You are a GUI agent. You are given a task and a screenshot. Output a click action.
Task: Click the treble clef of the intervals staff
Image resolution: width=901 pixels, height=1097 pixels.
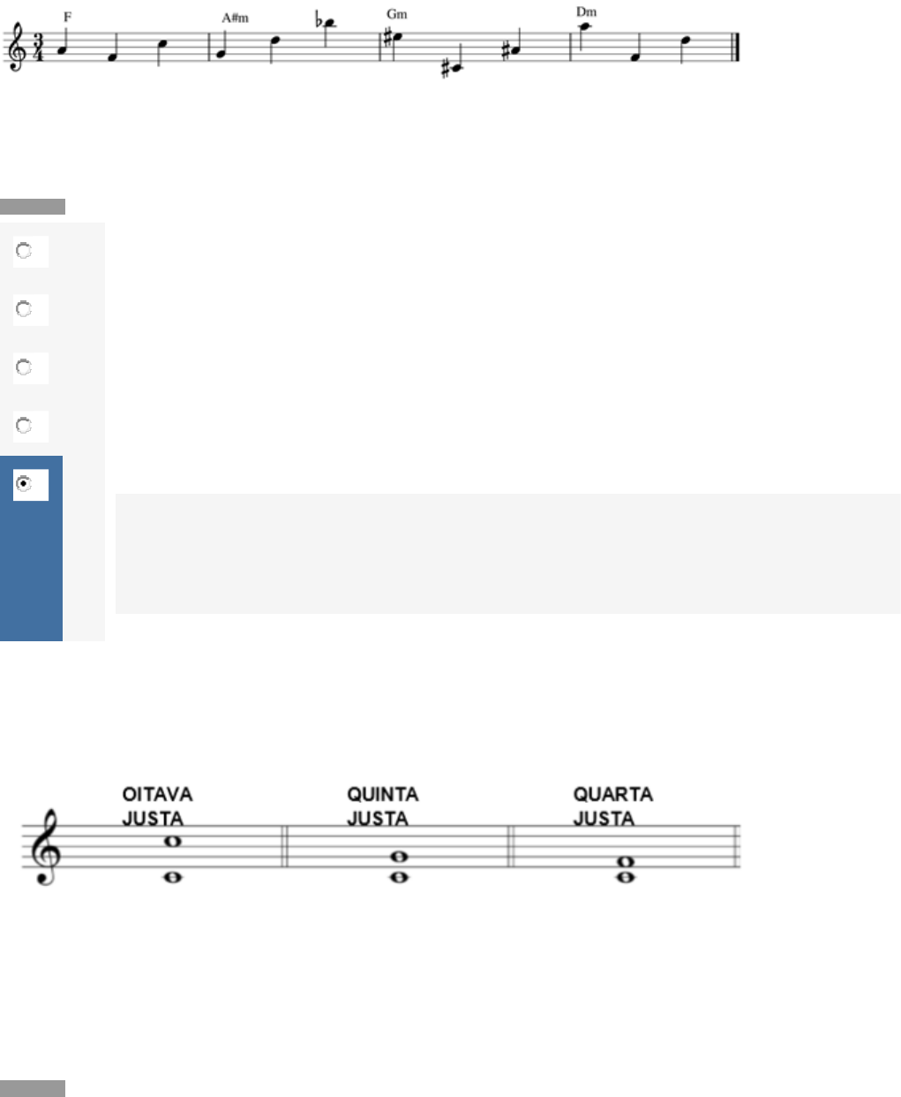44,848
